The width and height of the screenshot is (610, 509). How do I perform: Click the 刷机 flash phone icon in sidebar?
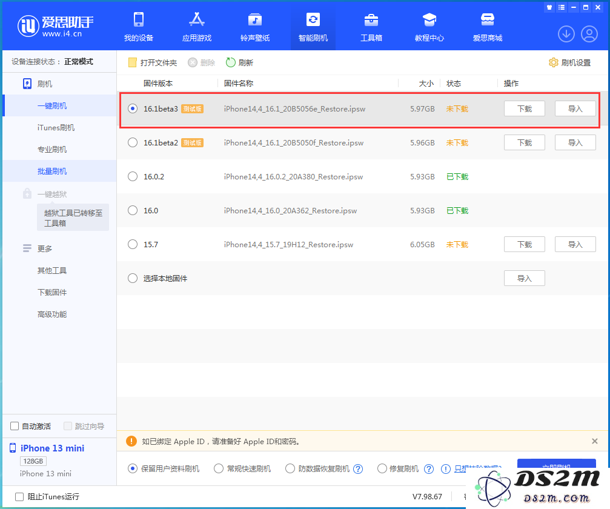27,84
